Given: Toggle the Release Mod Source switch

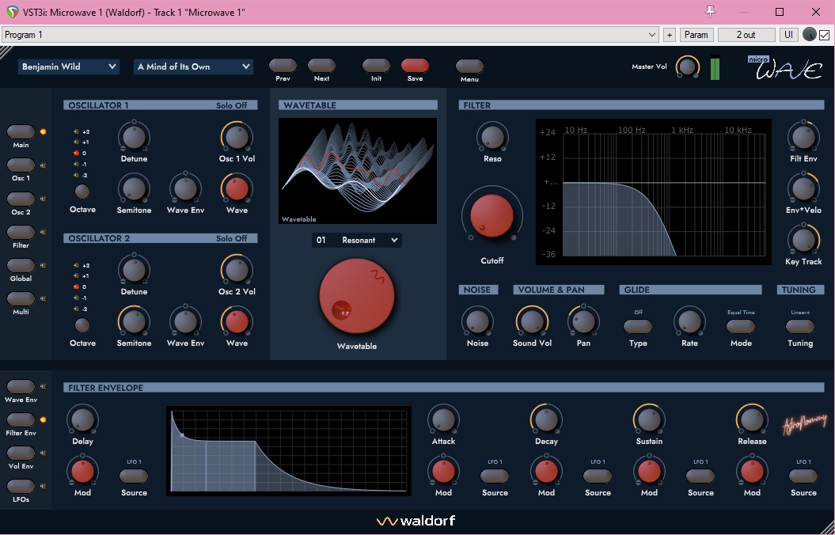Looking at the screenshot, I should [x=803, y=476].
